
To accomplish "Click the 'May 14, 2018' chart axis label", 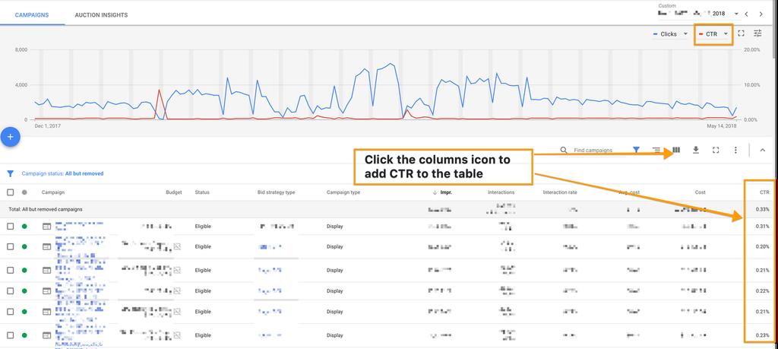I will [722, 126].
